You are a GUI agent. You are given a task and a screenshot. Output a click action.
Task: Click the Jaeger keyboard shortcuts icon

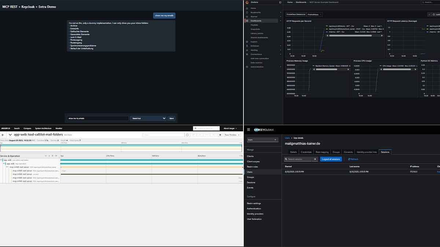pos(220,135)
